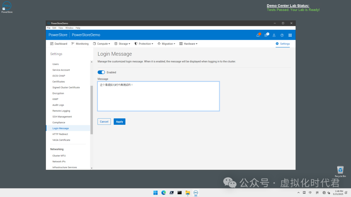Select the Recycle Bin desktop icon
351x197 pixels.
tap(340, 172)
